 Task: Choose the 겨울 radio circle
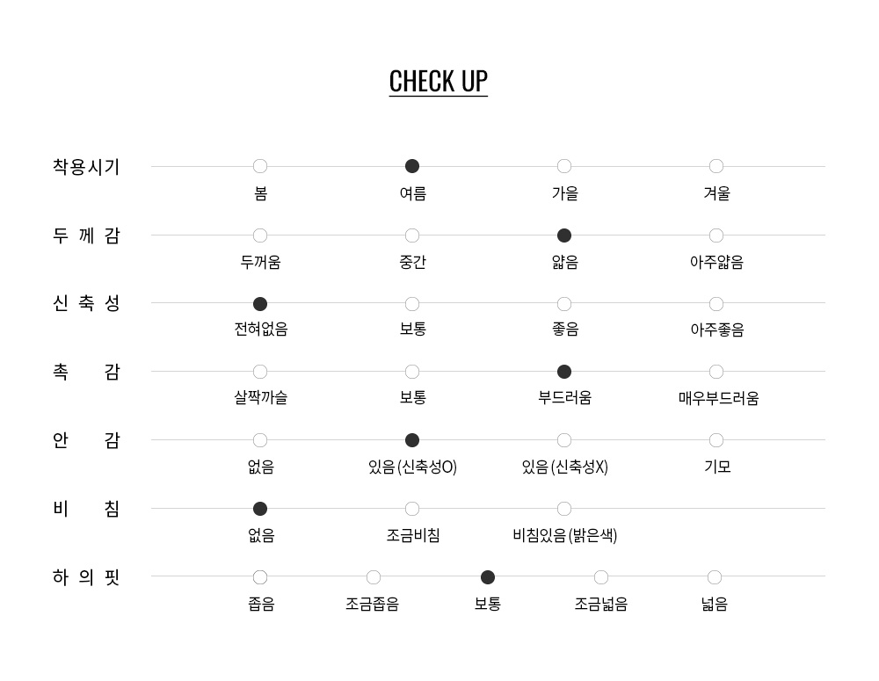point(716,166)
